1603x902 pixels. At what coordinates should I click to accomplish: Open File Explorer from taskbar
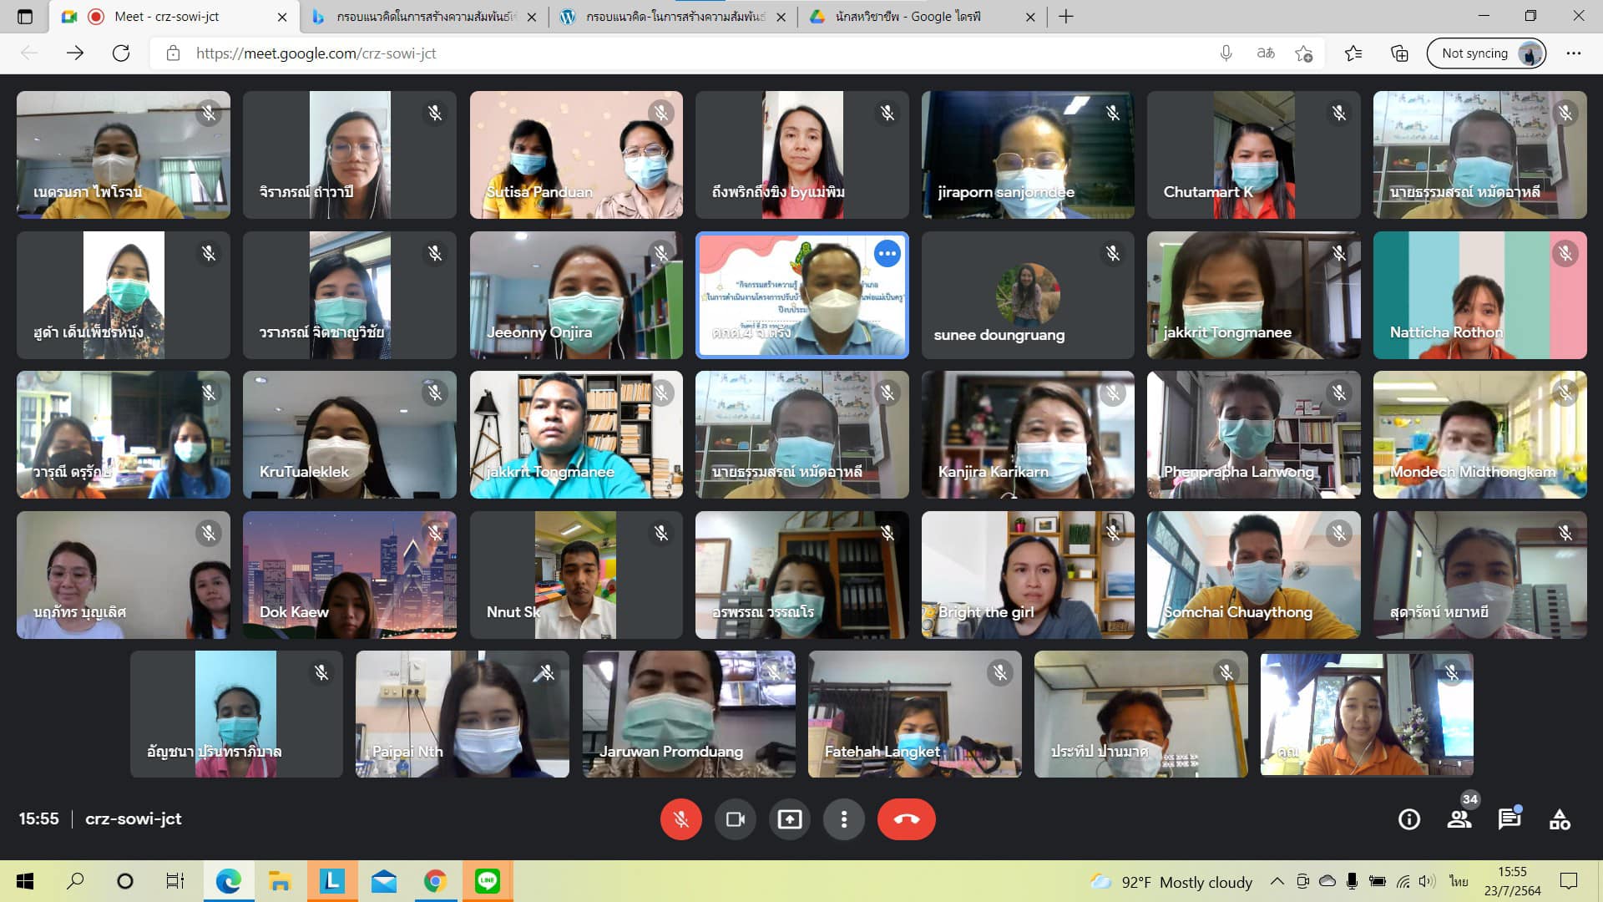click(x=280, y=881)
